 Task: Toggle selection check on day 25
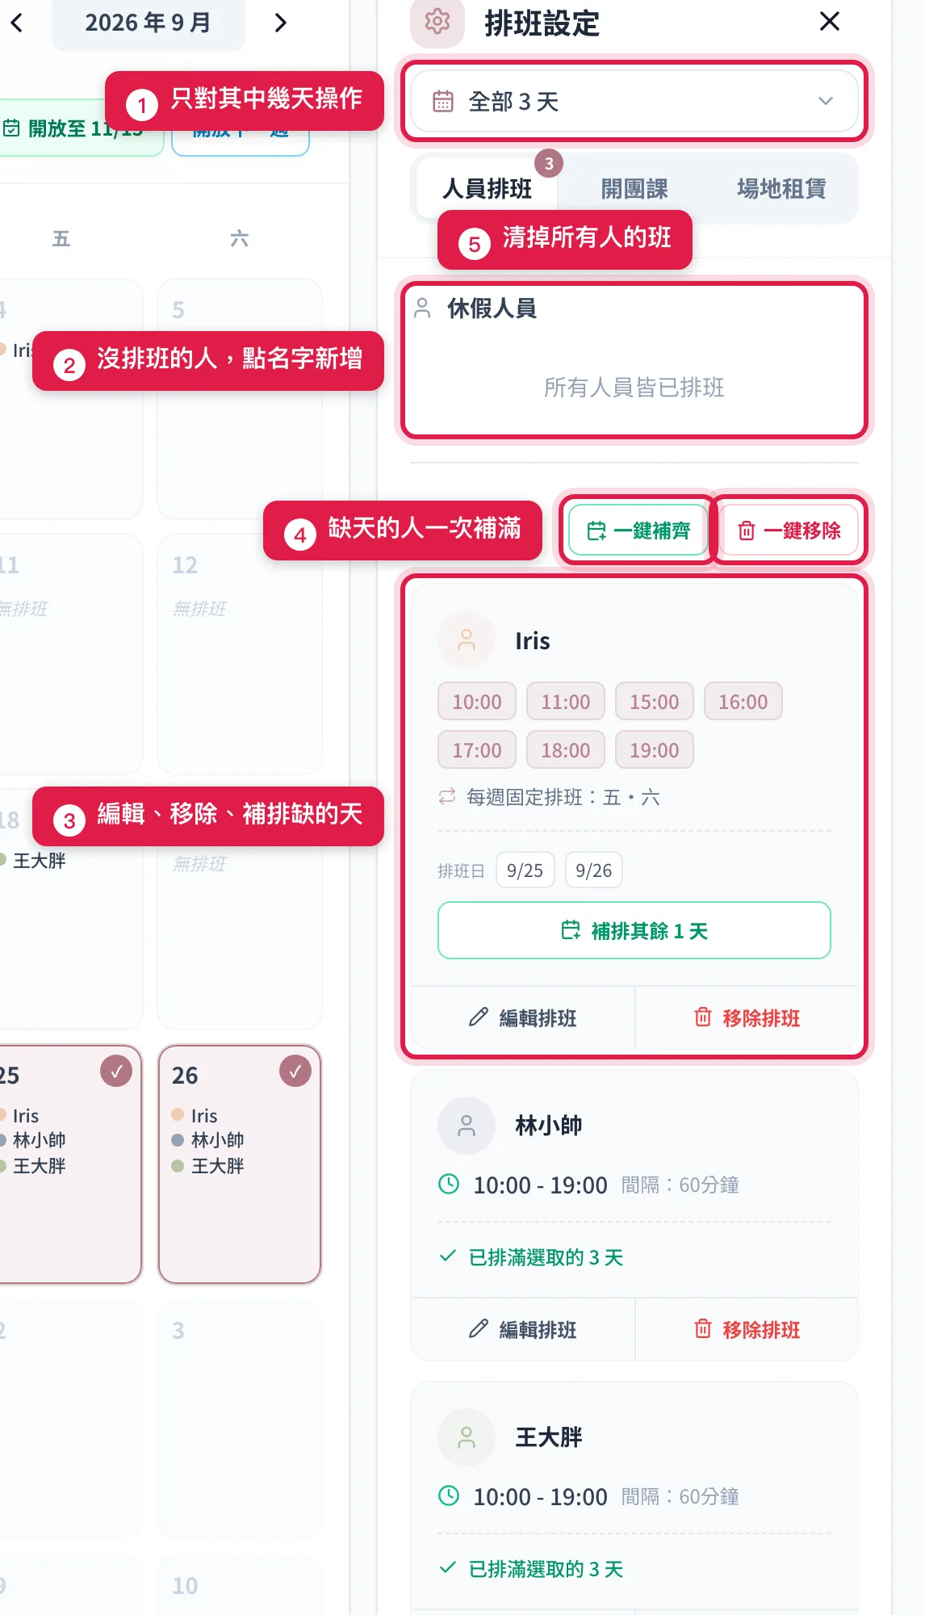pyautogui.click(x=116, y=1072)
